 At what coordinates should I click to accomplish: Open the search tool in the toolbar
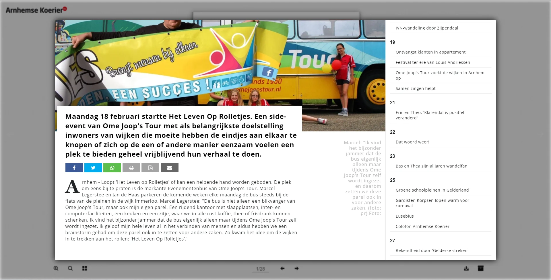70,268
